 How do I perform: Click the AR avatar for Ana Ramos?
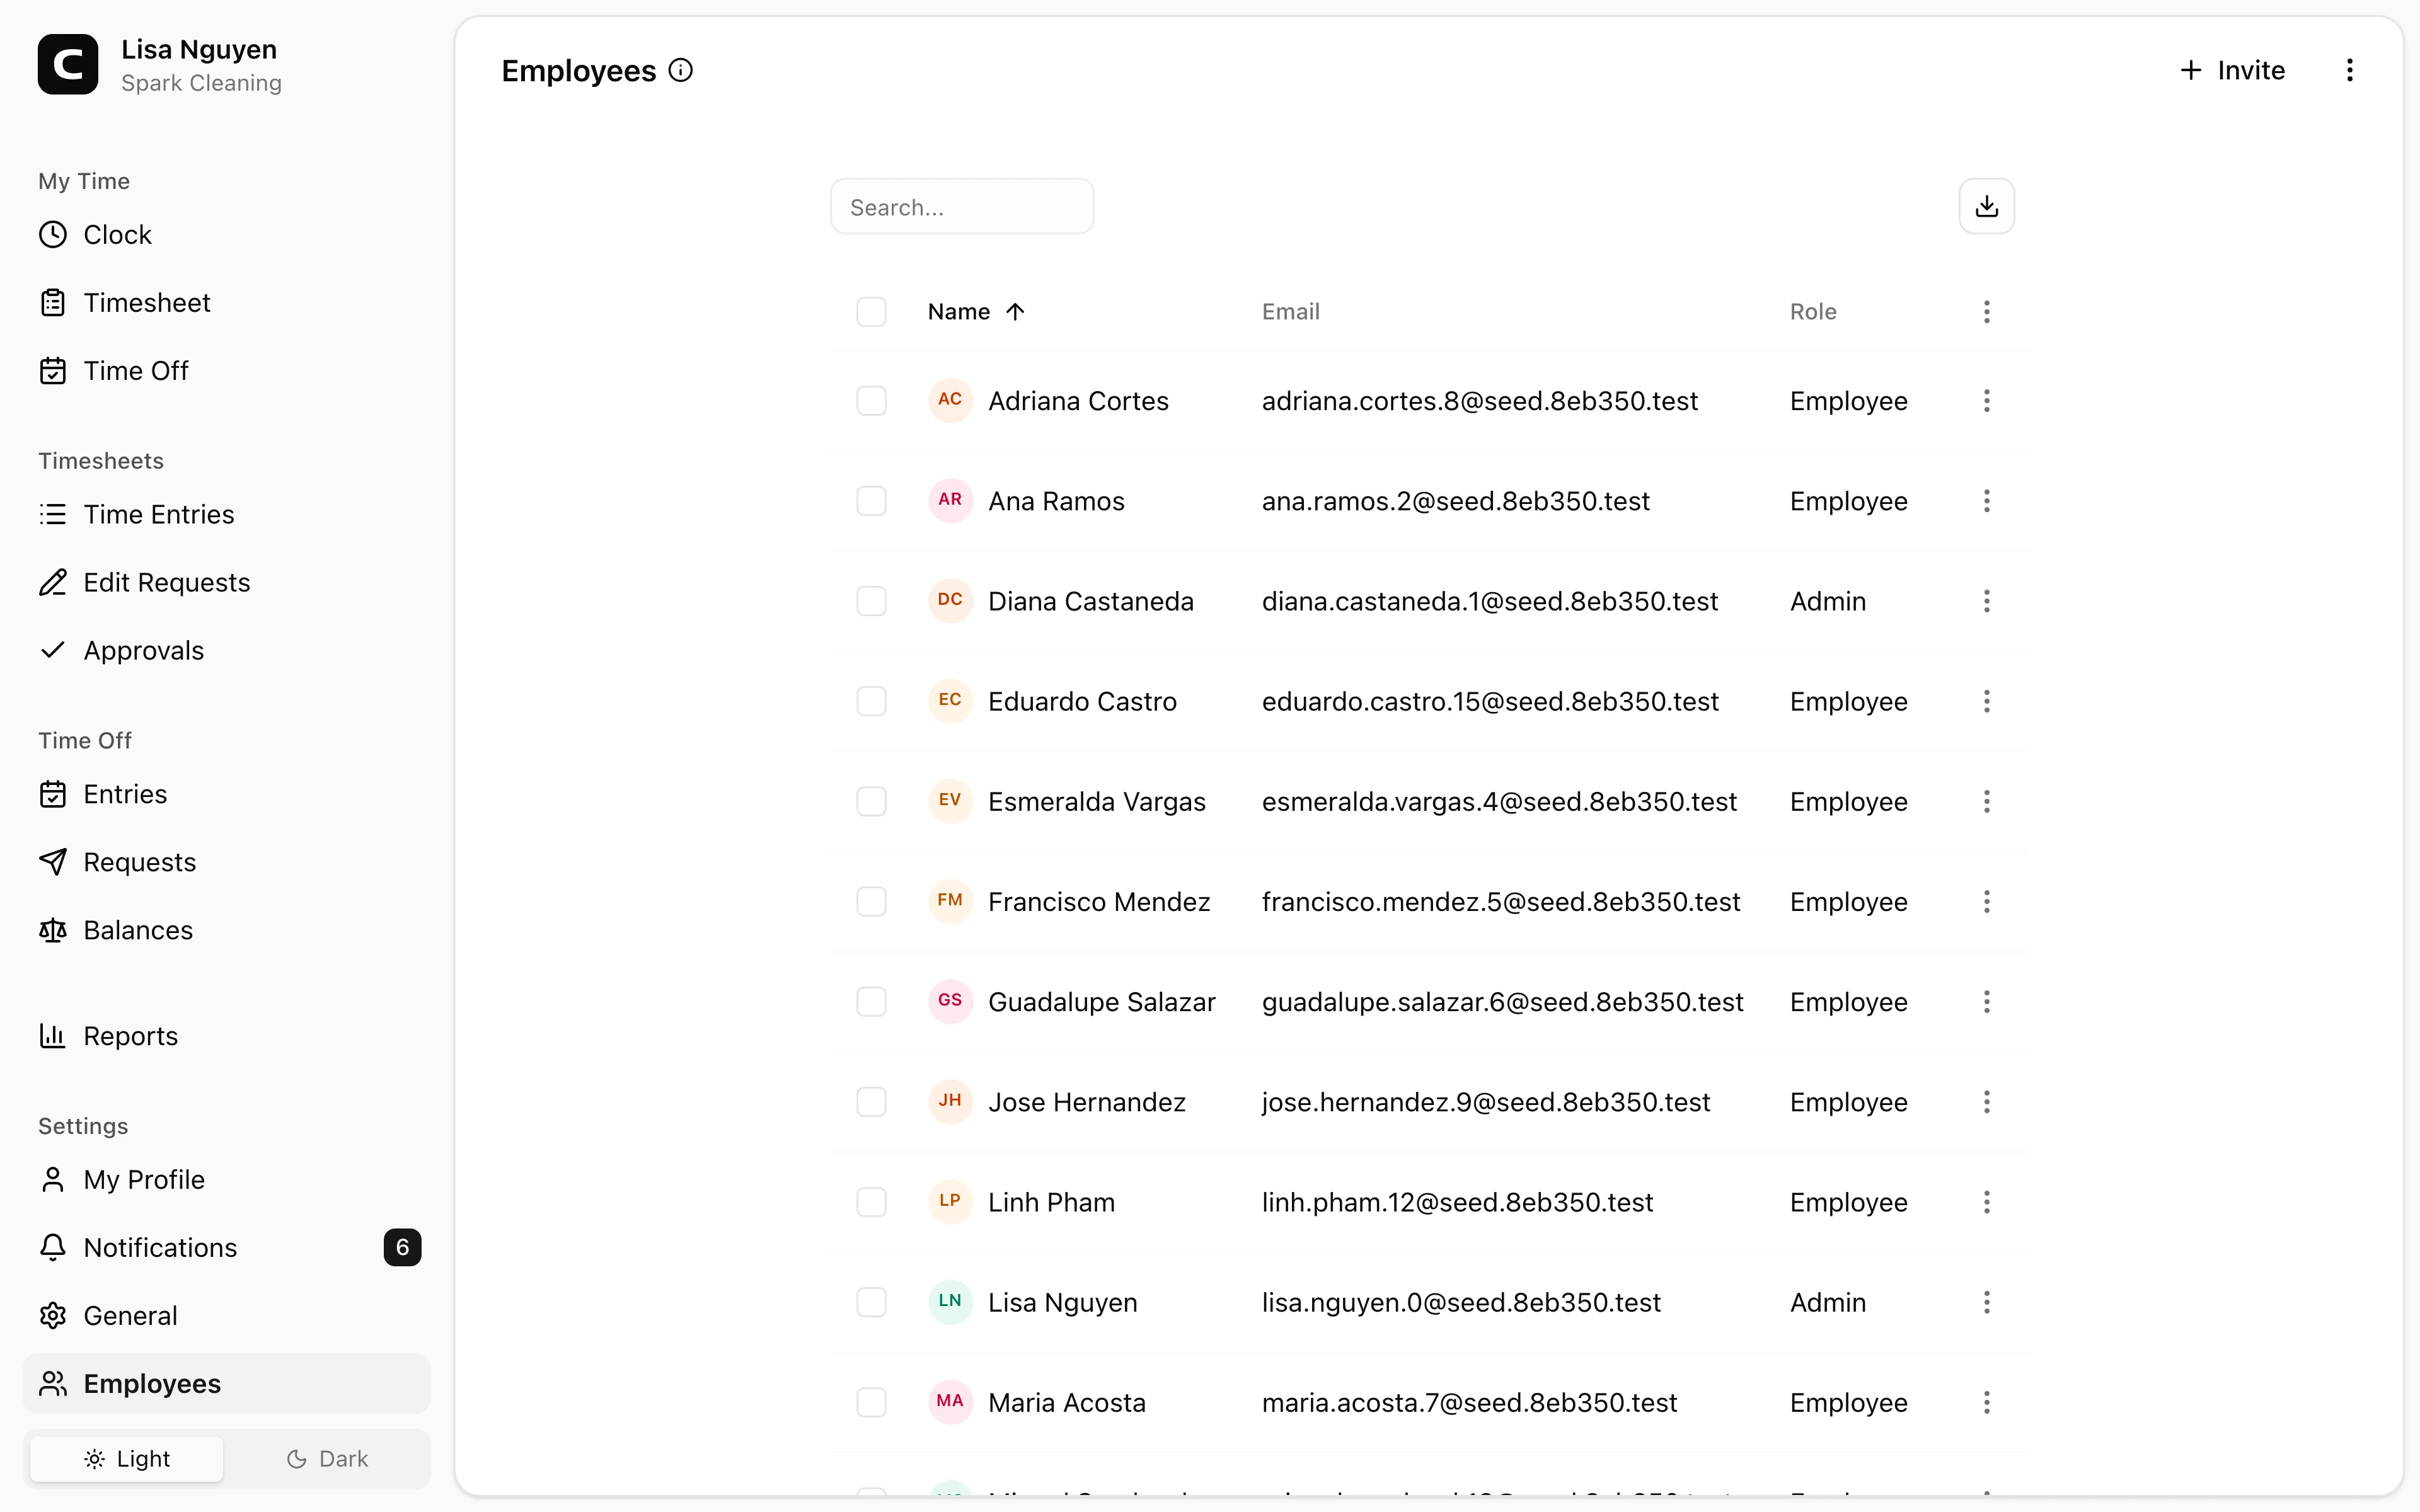click(950, 500)
